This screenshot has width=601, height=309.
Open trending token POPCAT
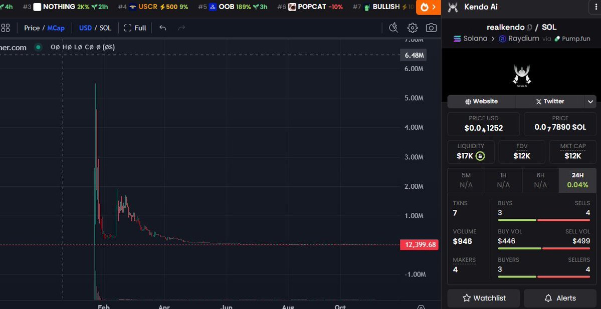click(x=310, y=7)
